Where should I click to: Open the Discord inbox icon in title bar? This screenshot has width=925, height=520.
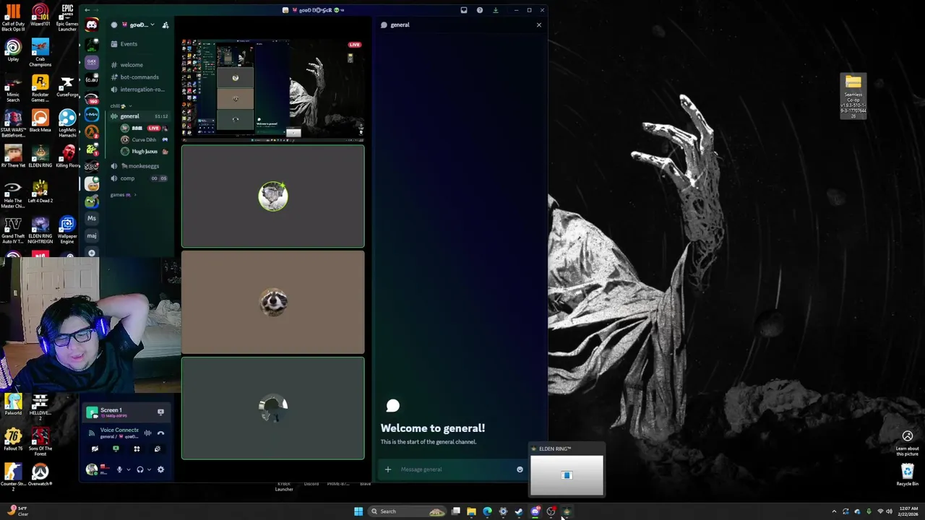pyautogui.click(x=464, y=10)
